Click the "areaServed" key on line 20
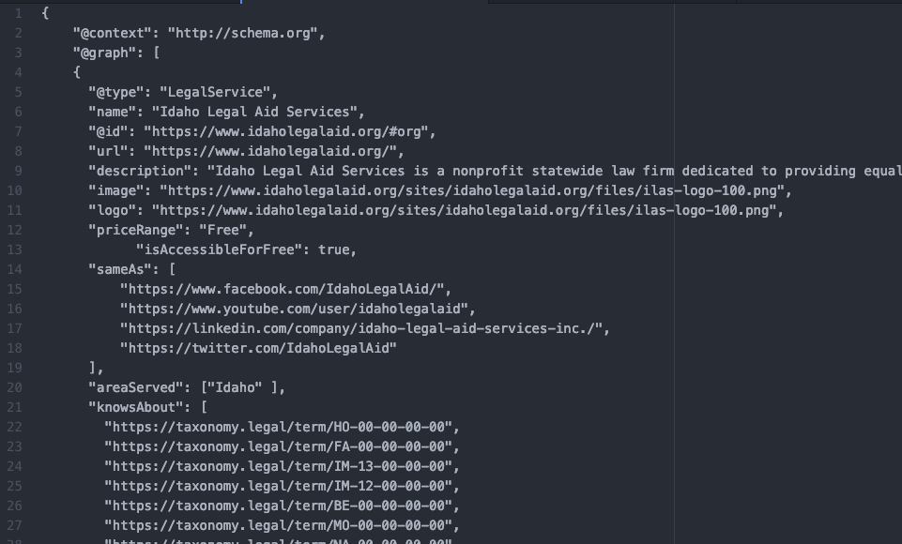Screen dimensions: 902x544 coord(136,387)
